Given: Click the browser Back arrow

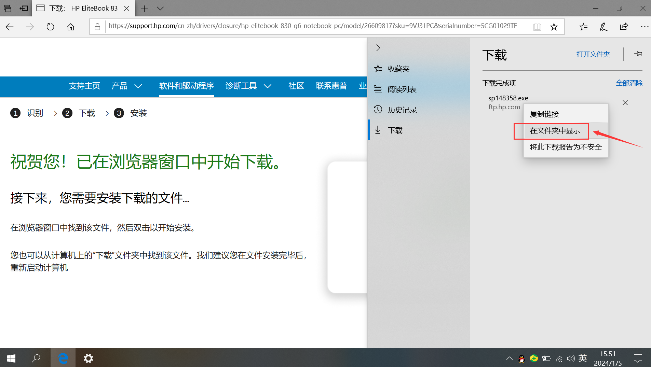Looking at the screenshot, I should (x=10, y=27).
